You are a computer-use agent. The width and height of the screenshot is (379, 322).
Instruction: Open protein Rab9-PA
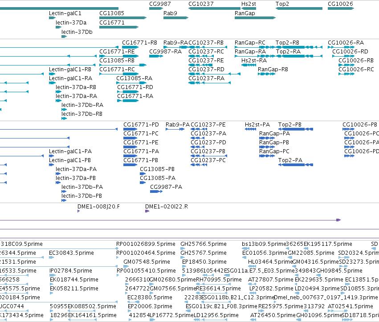coord(178,125)
